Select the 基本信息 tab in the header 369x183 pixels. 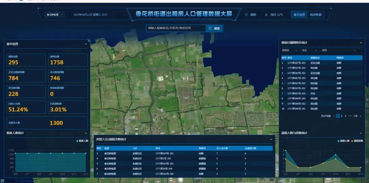[x=299, y=15]
